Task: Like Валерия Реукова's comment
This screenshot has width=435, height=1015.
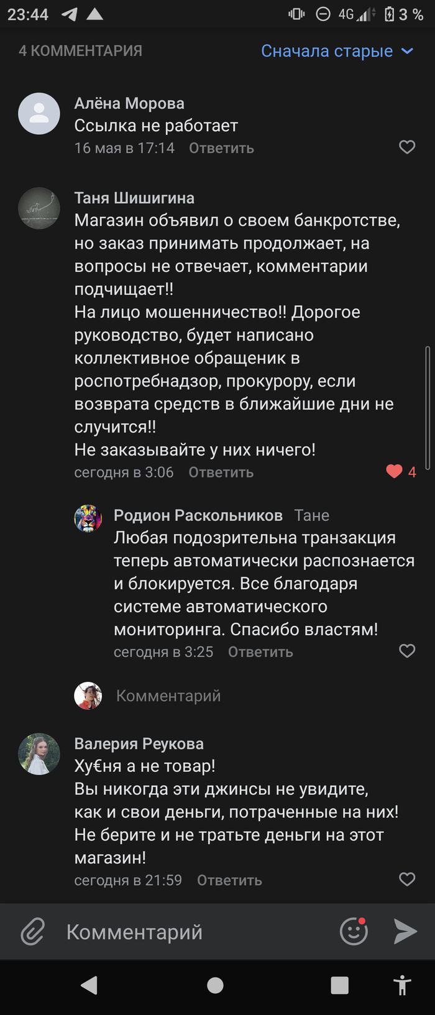Action: pos(407,880)
